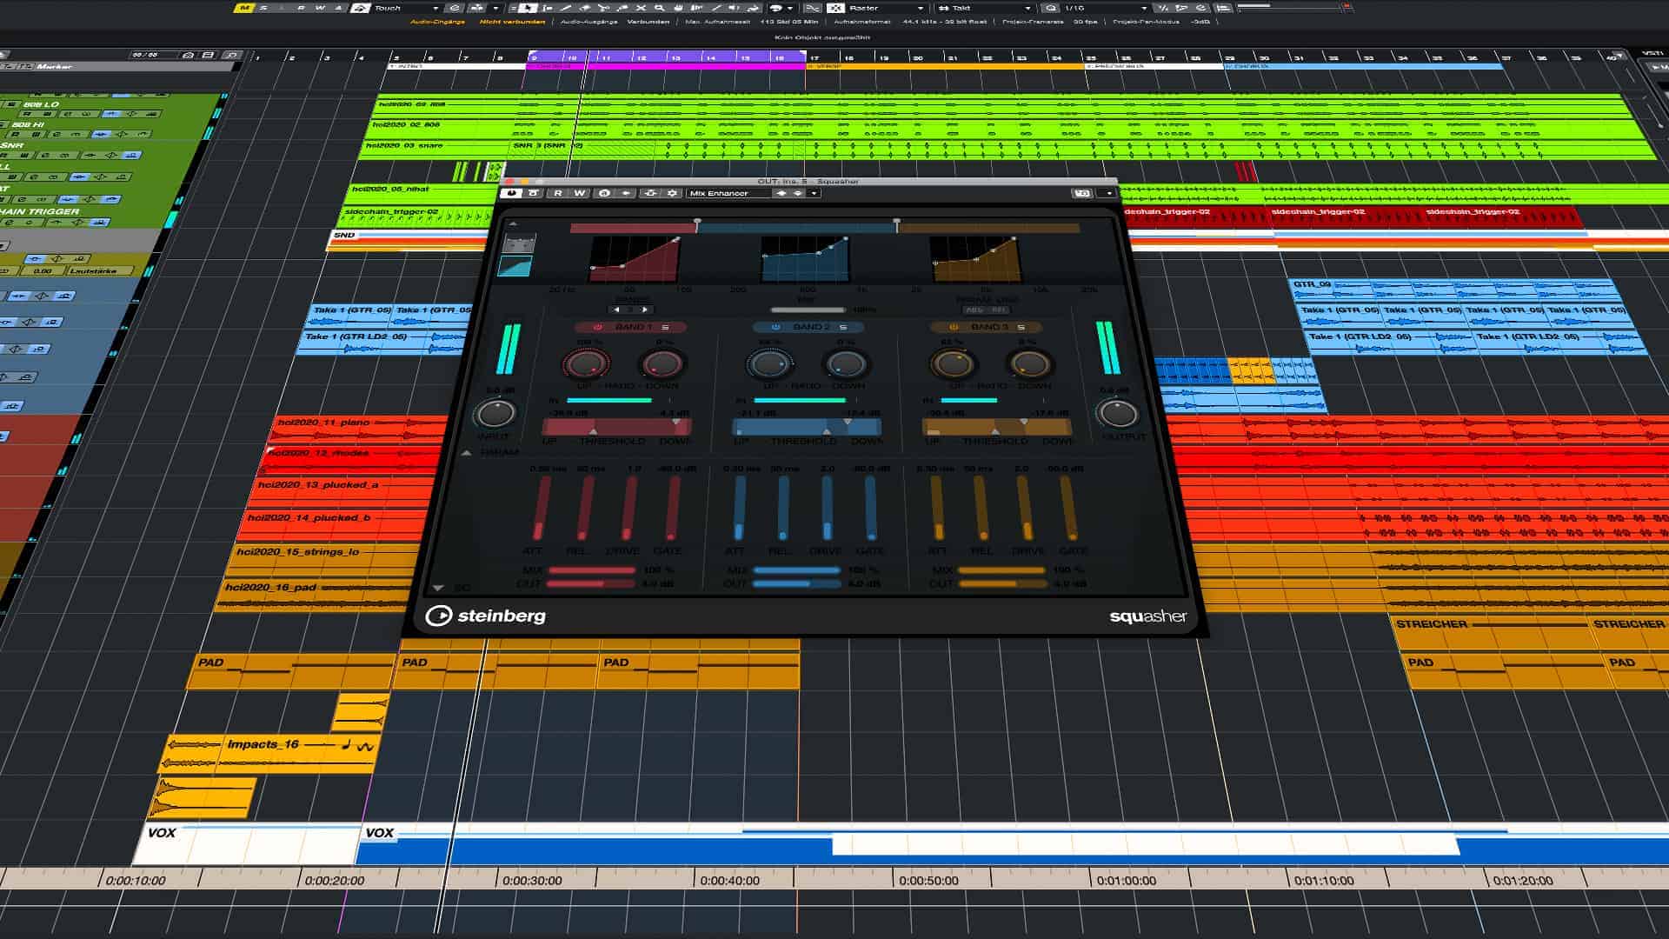Select the Split (scissors) tool
This screenshot has width=1669, height=939.
603,8
